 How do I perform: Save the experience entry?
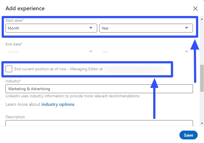(189, 135)
